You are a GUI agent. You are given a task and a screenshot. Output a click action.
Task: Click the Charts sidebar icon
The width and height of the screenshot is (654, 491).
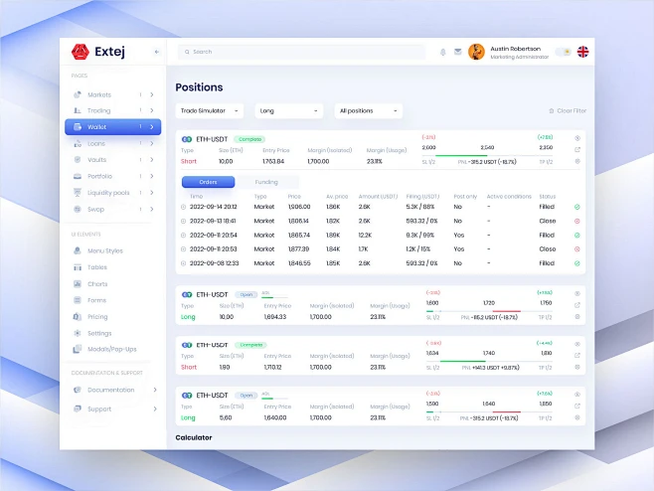tap(78, 283)
